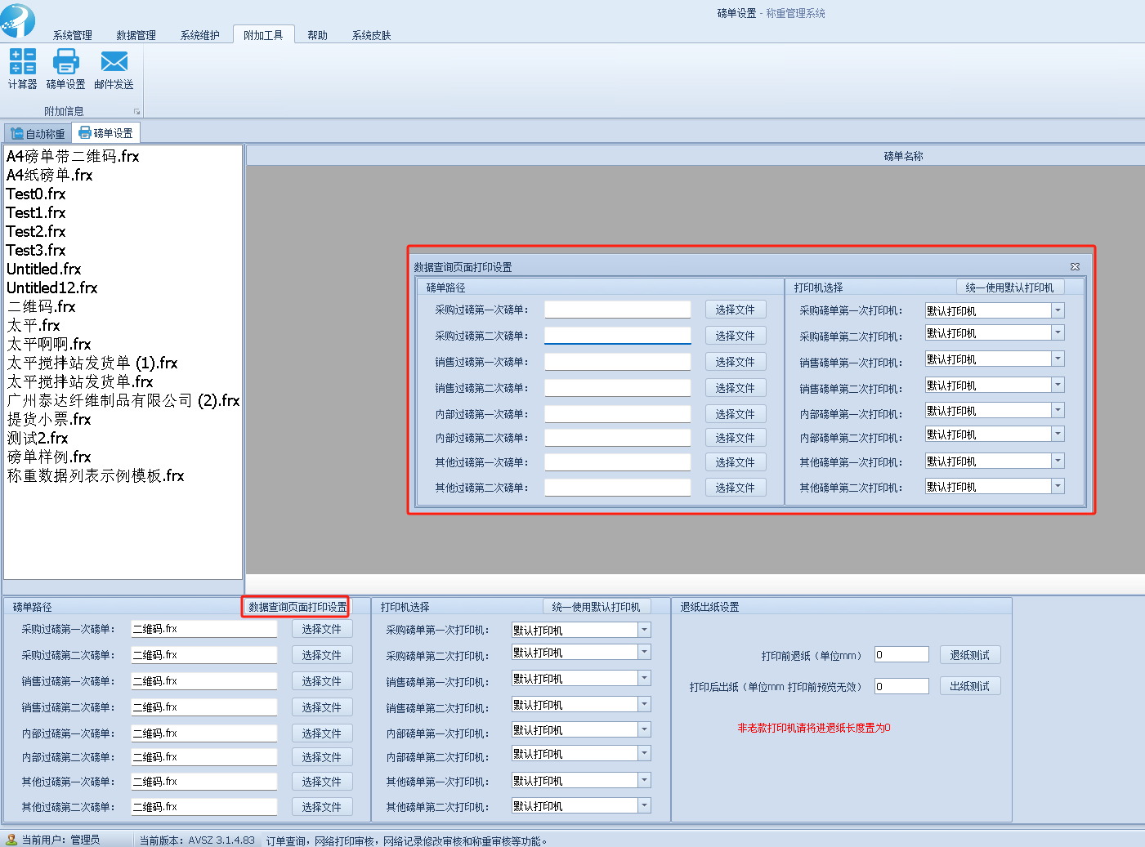
Task: Click bottom input for 其他过磅第二次磅单 path
Action: (x=204, y=807)
